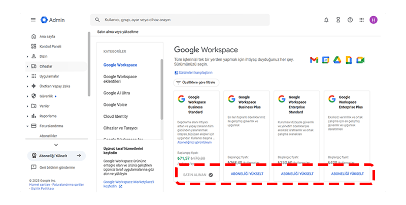Viewport: 406px width, 205px height.
Task: Upgrade to Enterprise Plus with ABONELİĞİ YÜKSELT
Action: [x=348, y=174]
